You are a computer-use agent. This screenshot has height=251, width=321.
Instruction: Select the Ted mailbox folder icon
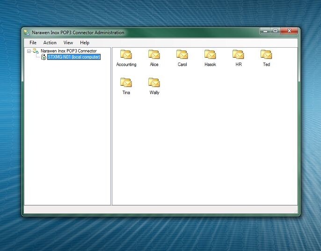(x=266, y=54)
